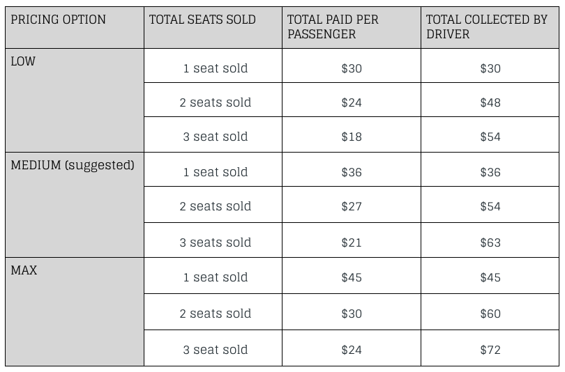Click the $21 per passenger cell

pyautogui.click(x=352, y=242)
